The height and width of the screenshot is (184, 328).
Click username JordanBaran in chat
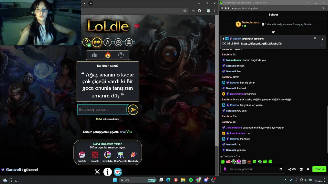pos(234,128)
